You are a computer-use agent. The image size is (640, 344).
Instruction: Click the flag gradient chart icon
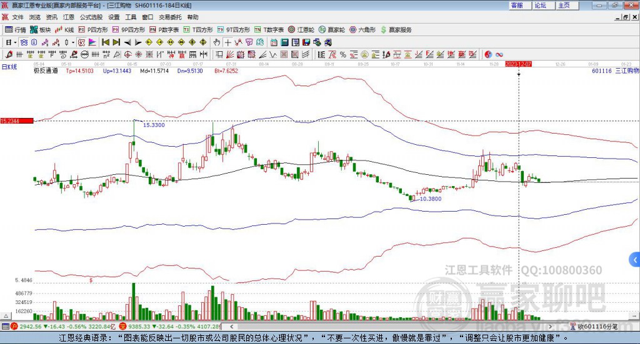tap(92, 42)
